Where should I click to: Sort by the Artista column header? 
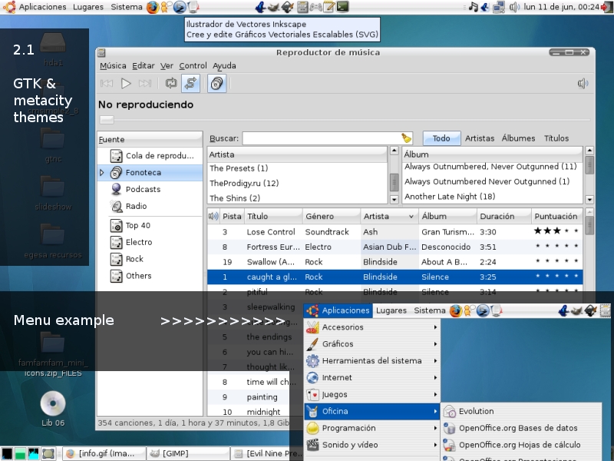click(x=389, y=217)
